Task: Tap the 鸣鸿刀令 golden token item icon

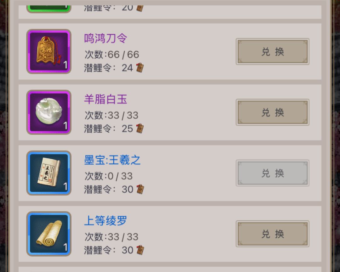Action: [x=49, y=51]
